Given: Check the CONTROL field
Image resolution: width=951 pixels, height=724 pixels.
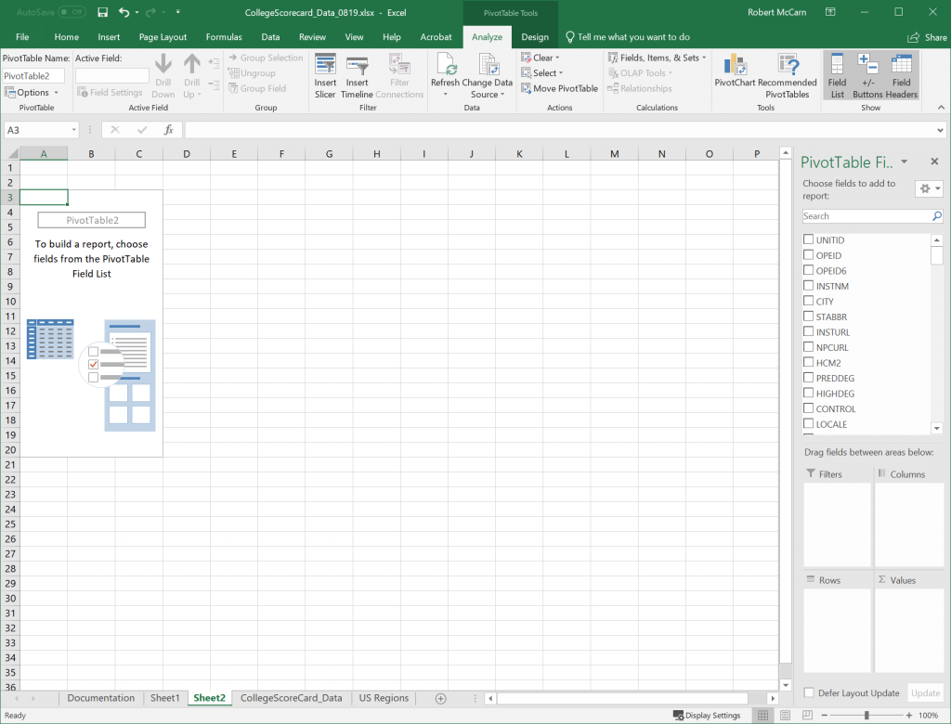Looking at the screenshot, I should point(809,408).
